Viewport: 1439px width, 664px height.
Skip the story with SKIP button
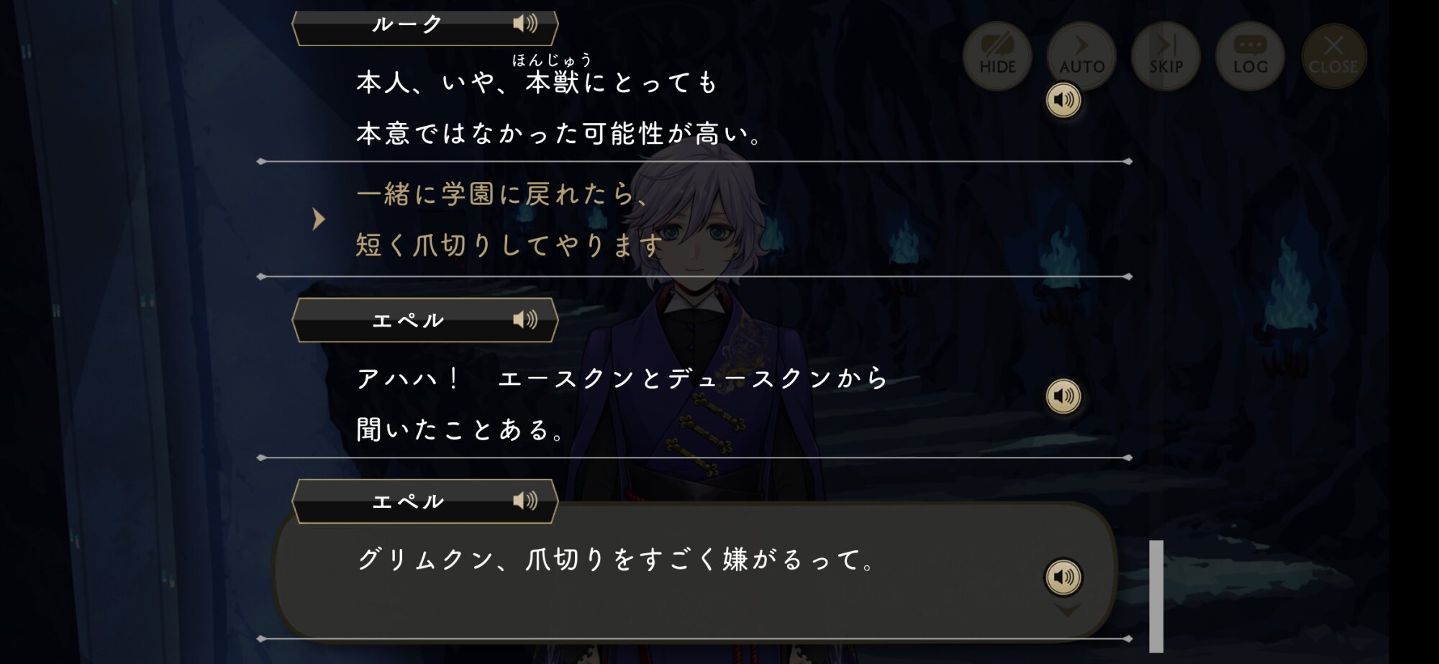[1166, 55]
